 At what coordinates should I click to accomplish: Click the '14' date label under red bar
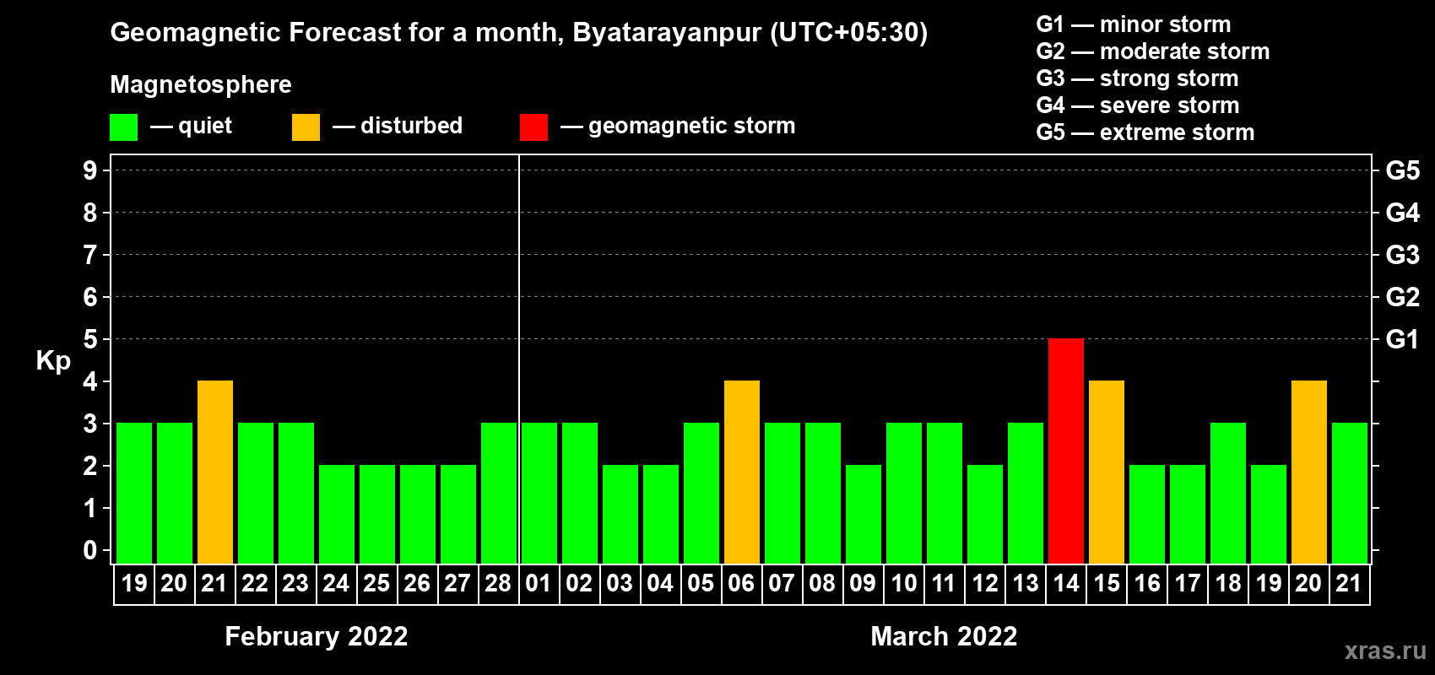pyautogui.click(x=1066, y=584)
